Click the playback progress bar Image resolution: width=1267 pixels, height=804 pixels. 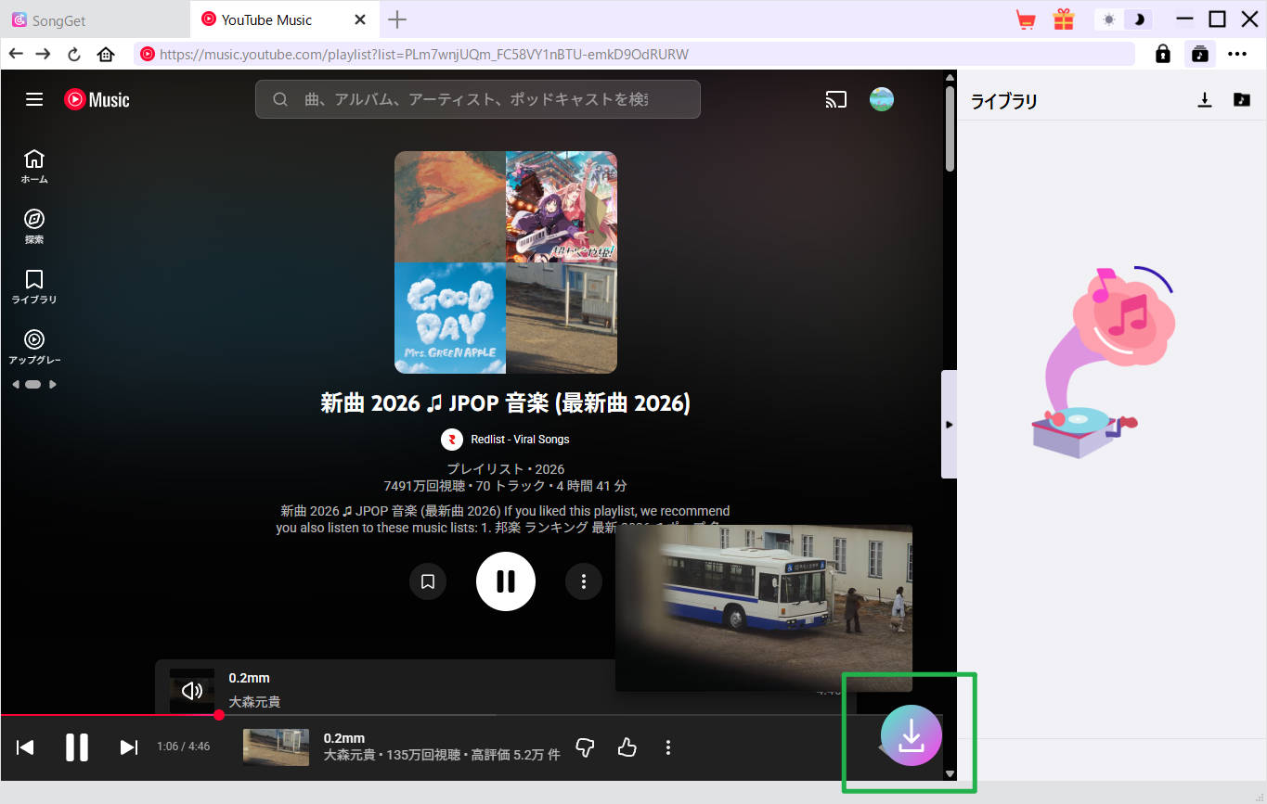(x=371, y=715)
